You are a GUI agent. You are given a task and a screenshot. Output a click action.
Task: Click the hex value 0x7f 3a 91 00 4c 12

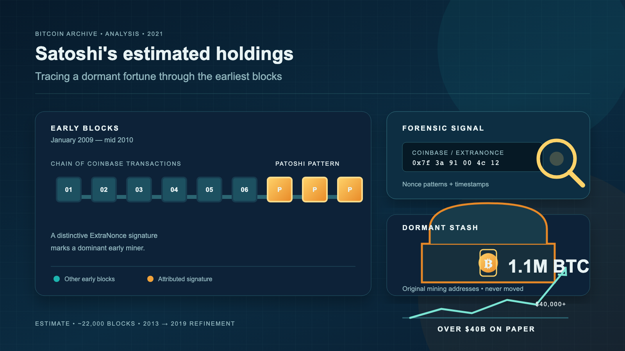(456, 163)
